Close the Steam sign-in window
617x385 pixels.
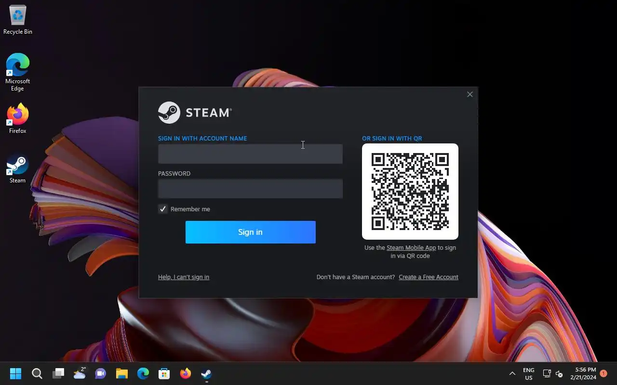[470, 94]
